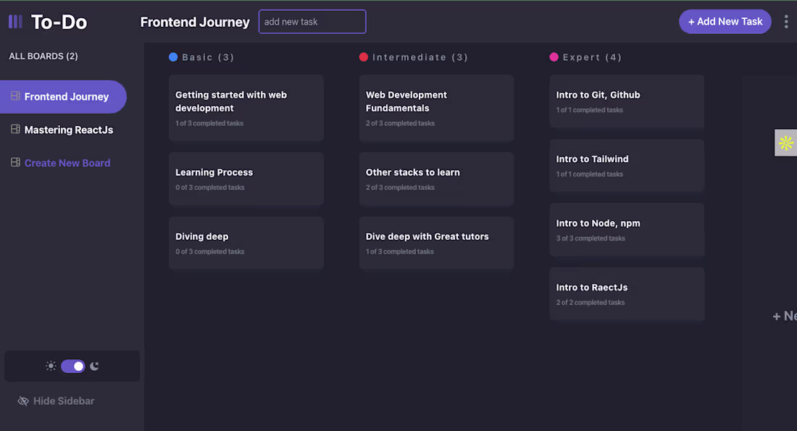Click the To-Do logo bars icon
The height and width of the screenshot is (431, 797).
[x=15, y=22]
